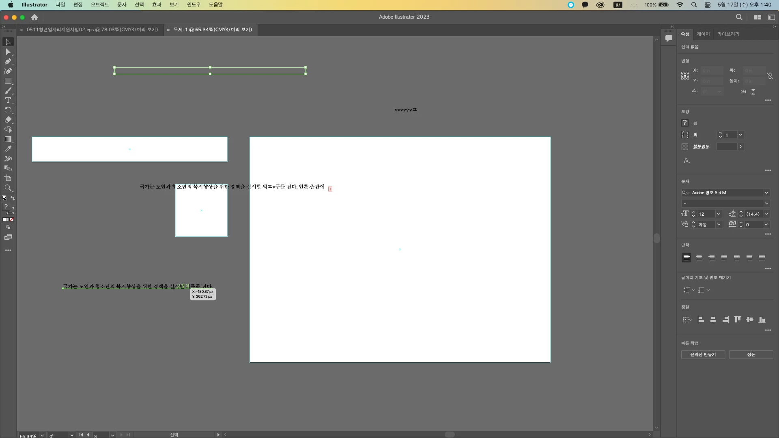
Task: Switch to the 레이어 panel tab
Action: pyautogui.click(x=703, y=34)
